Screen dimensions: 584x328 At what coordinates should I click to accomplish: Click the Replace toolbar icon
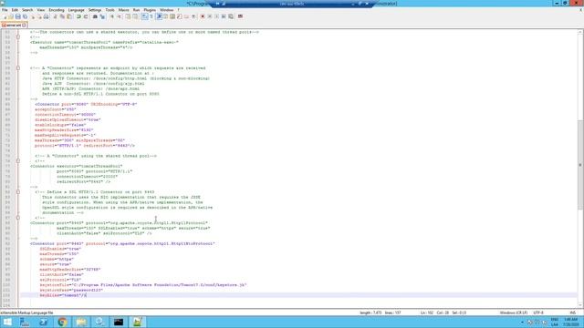103,16
